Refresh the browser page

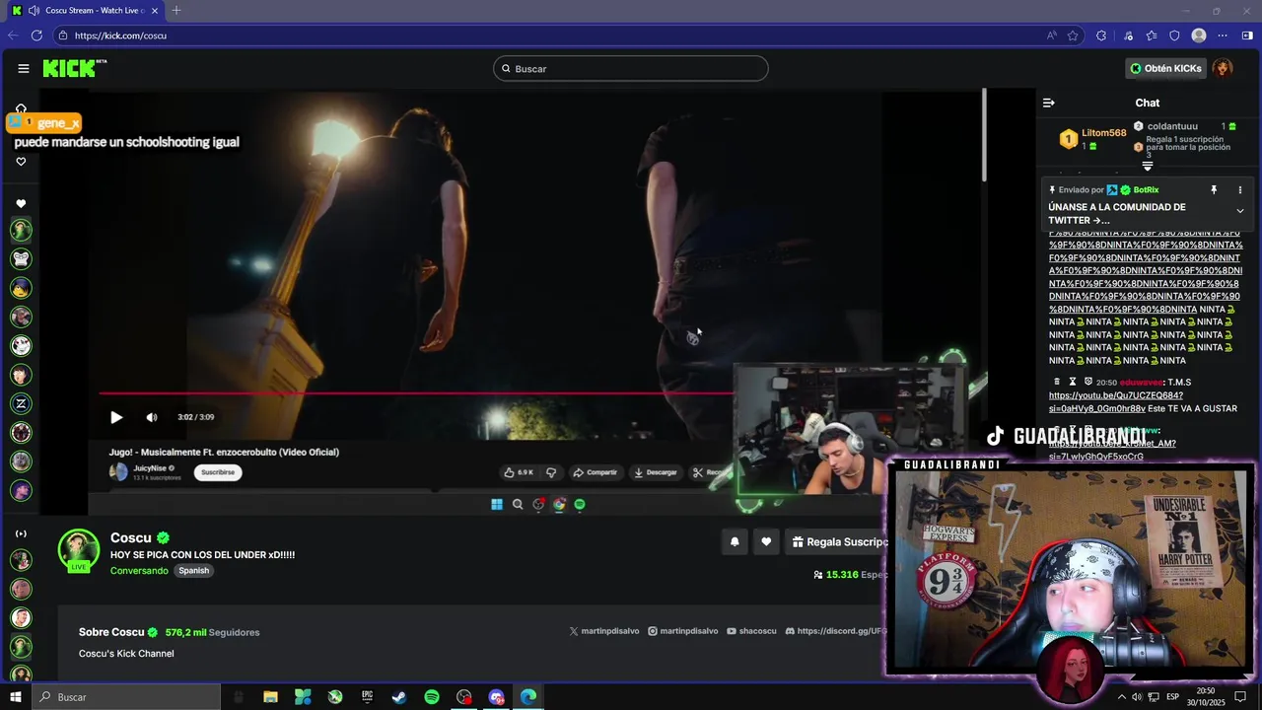pos(36,35)
